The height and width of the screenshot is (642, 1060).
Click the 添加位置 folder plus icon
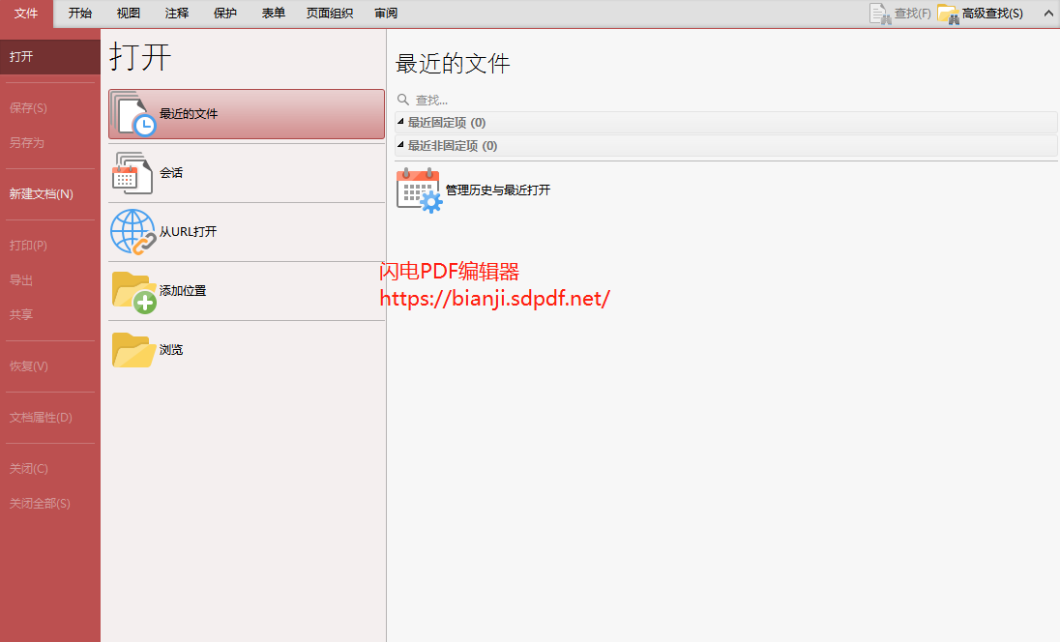133,292
